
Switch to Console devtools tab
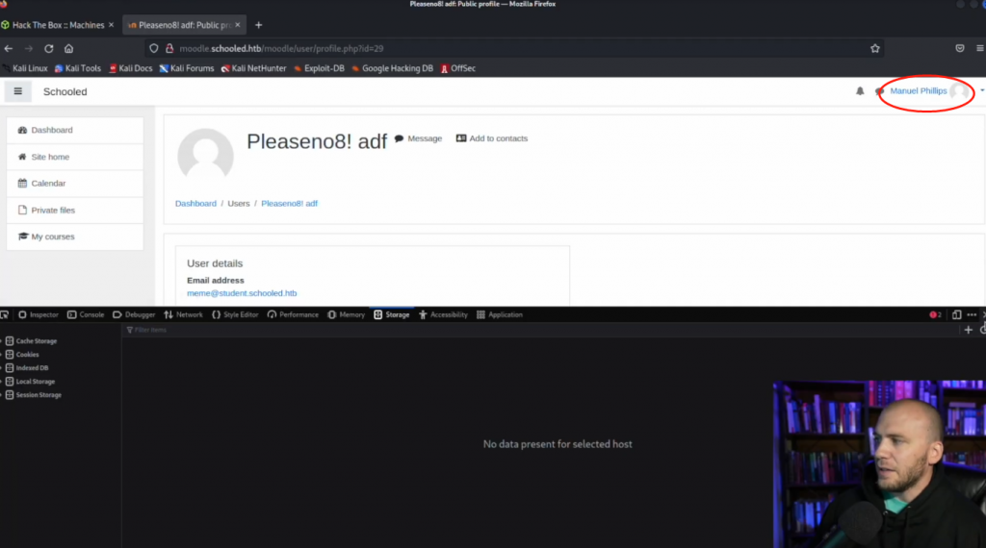[86, 315]
